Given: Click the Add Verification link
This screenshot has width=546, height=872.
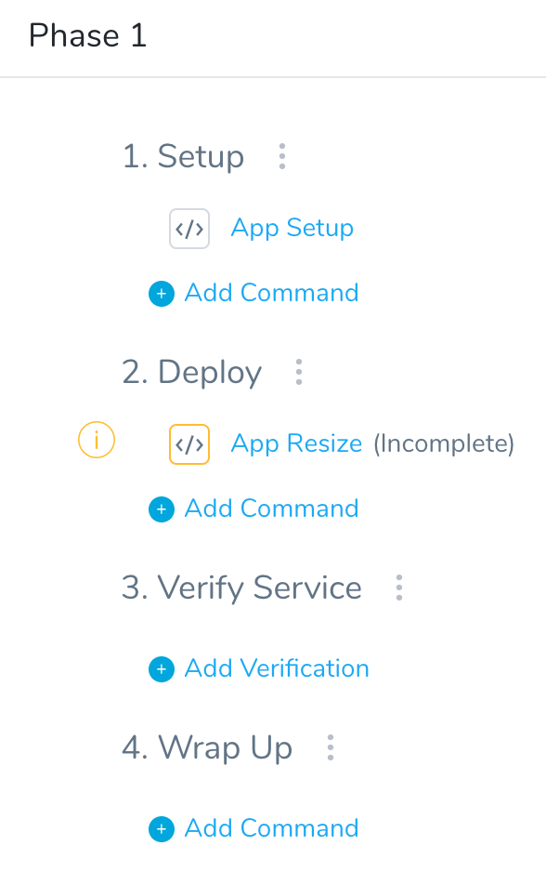Looking at the screenshot, I should pos(277,668).
